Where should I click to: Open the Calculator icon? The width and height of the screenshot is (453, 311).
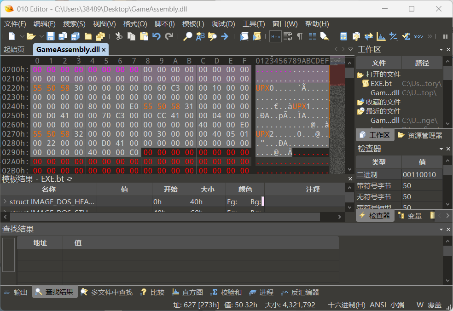(x=343, y=36)
